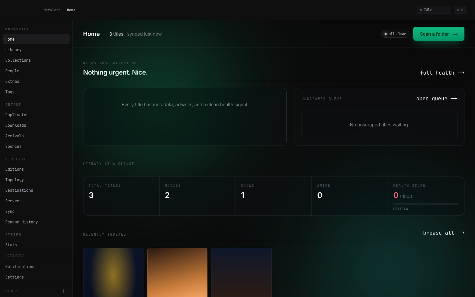475x297 pixels.
Task: Click the Scan a folder button
Action: [439, 34]
